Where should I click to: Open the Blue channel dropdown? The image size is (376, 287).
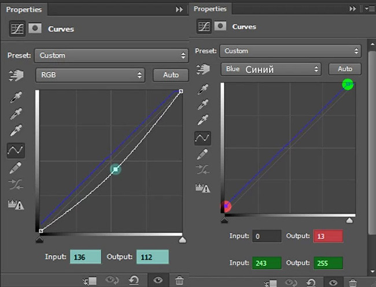coord(271,69)
